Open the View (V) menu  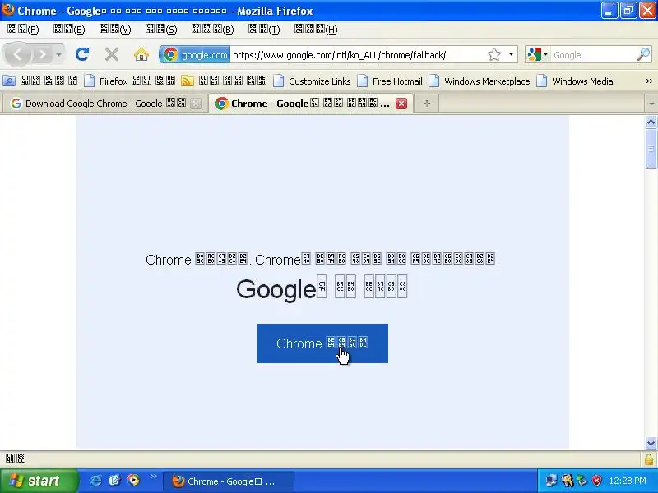tap(115, 30)
